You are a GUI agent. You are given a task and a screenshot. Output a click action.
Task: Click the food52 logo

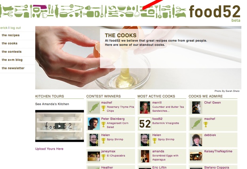coord(215,12)
